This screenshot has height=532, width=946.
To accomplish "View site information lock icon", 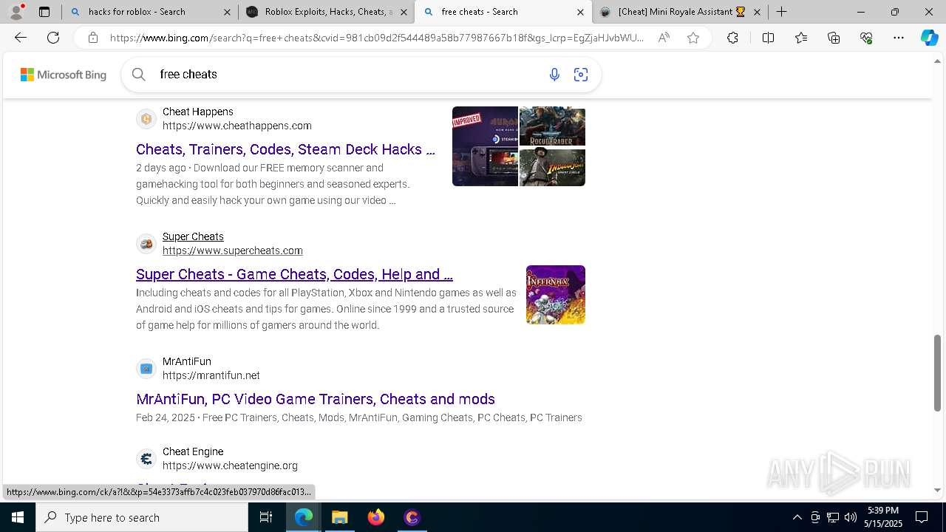I will coord(92,38).
